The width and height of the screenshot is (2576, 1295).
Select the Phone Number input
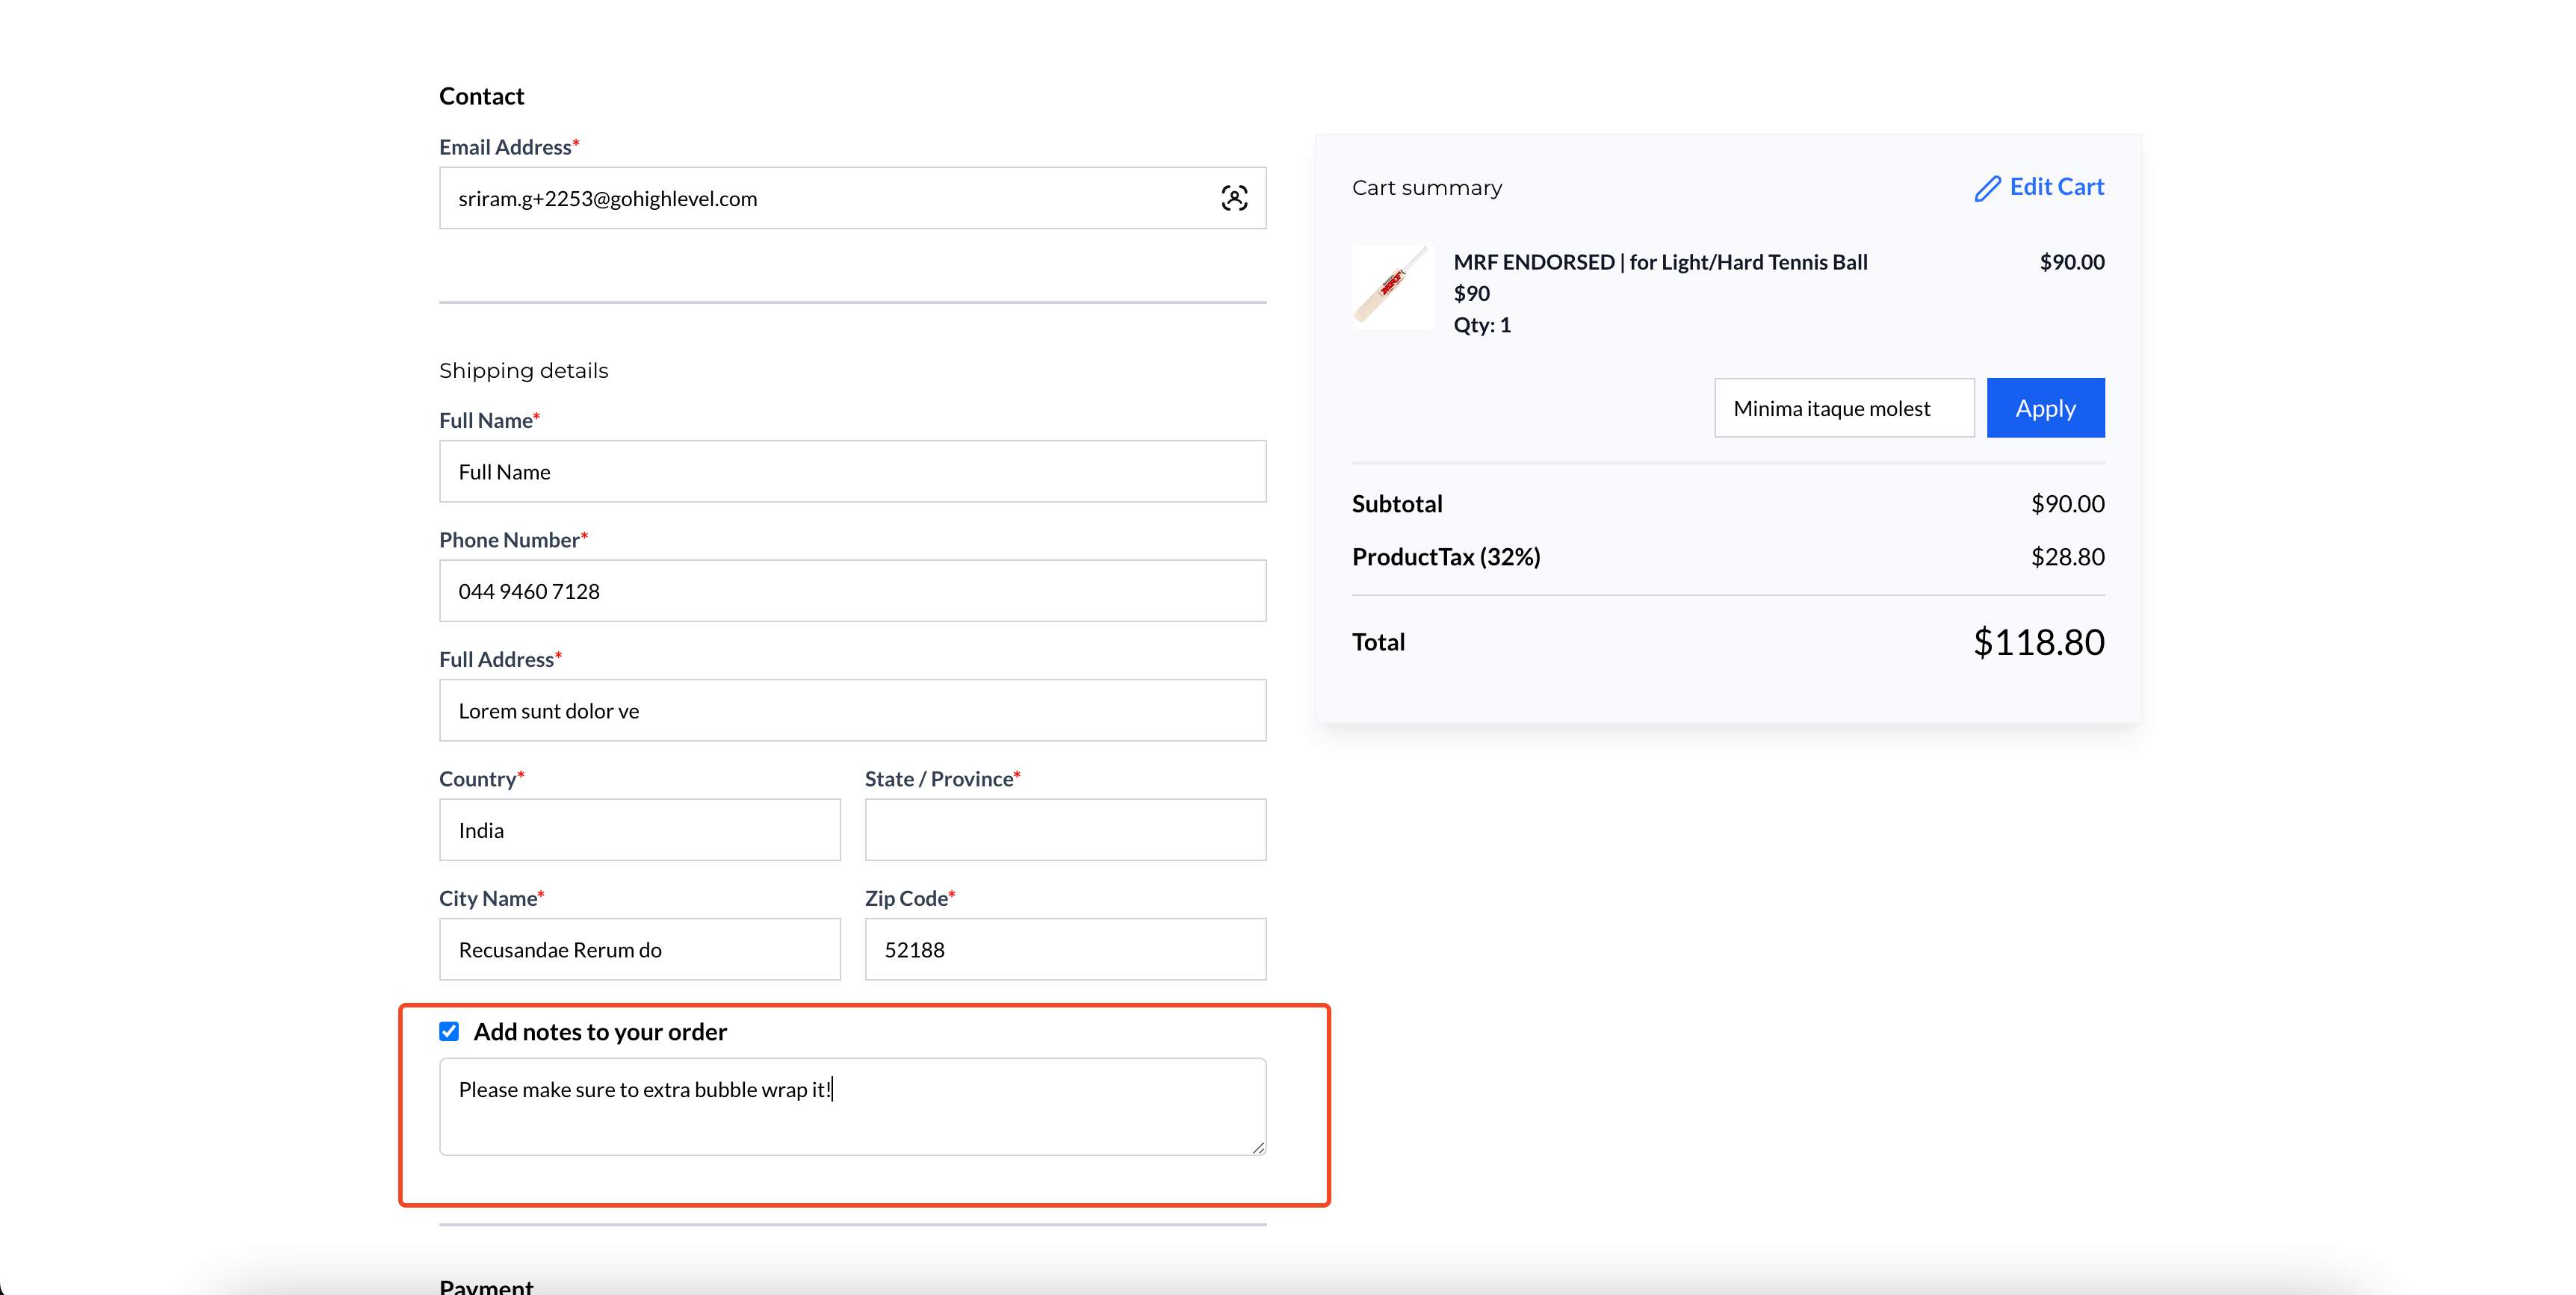pos(852,591)
